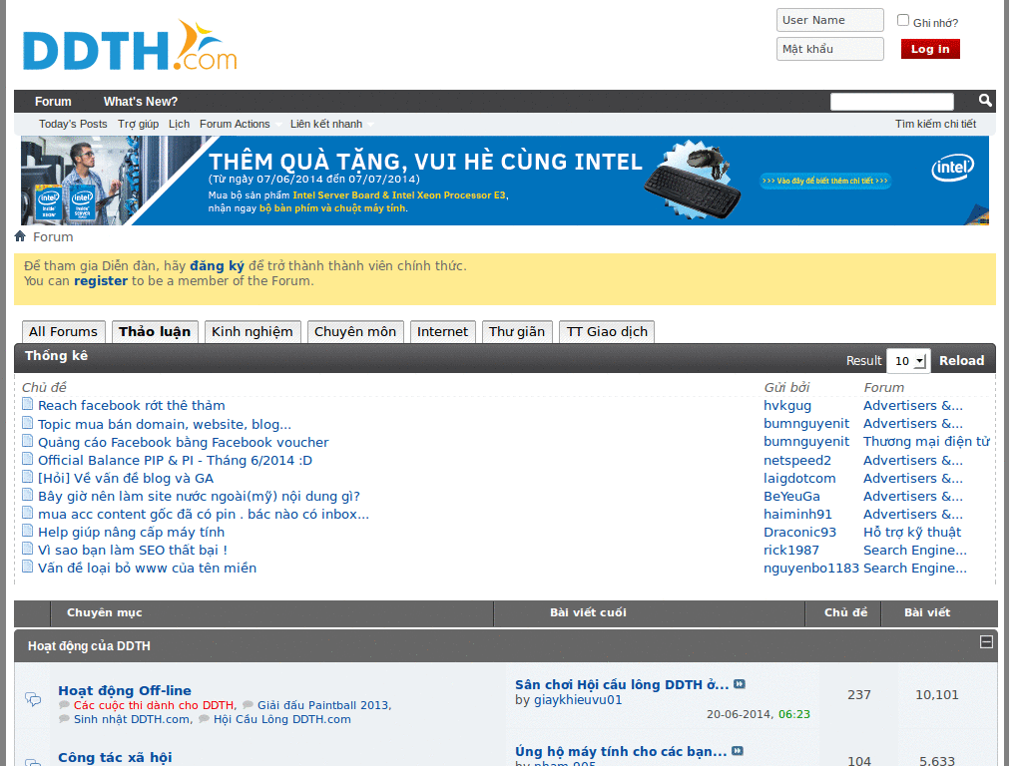1022x766 pixels.
Task: Click subforum icon before Sinh nhật DDTH.com
Action: tap(64, 719)
